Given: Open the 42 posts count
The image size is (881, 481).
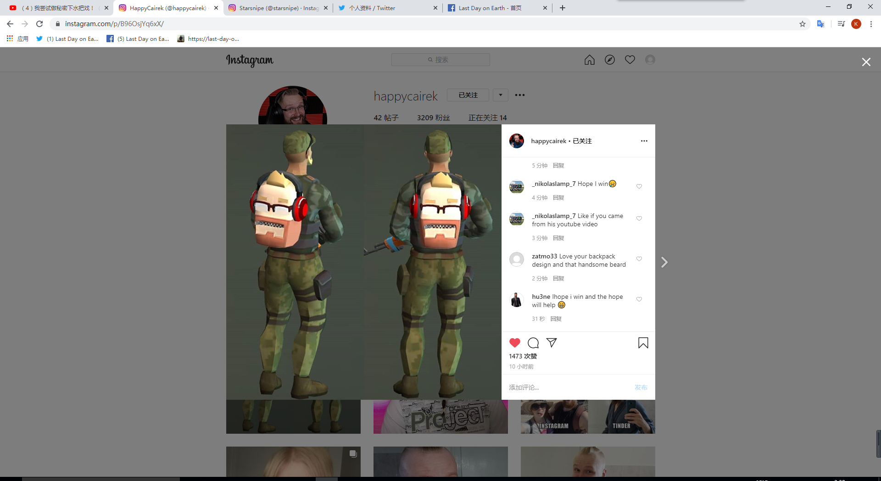Looking at the screenshot, I should coord(386,118).
